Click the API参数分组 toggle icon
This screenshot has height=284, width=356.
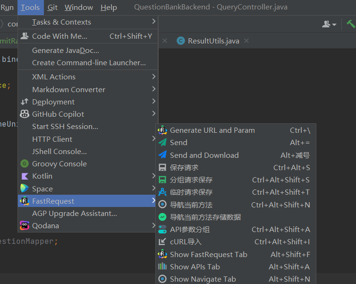tap(162, 229)
